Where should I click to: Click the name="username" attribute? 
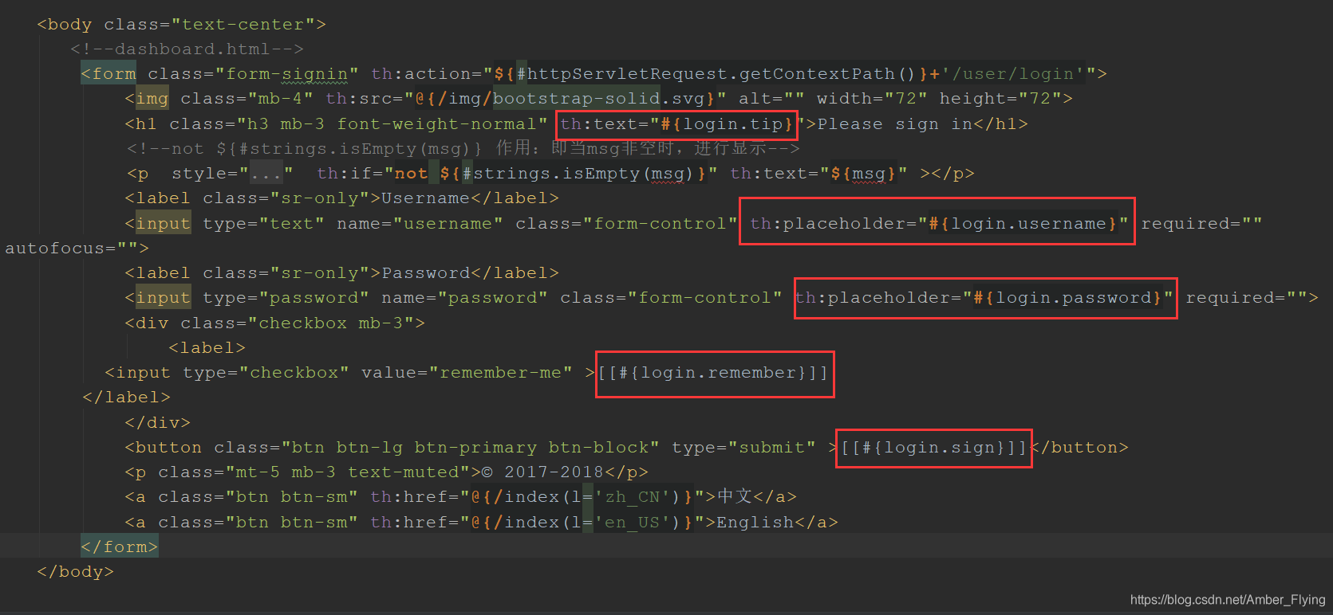point(420,224)
